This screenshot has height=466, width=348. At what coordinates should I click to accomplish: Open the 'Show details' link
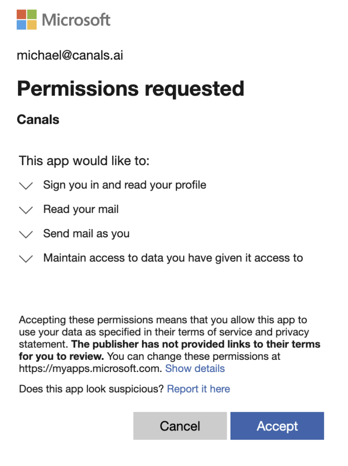[x=195, y=368]
